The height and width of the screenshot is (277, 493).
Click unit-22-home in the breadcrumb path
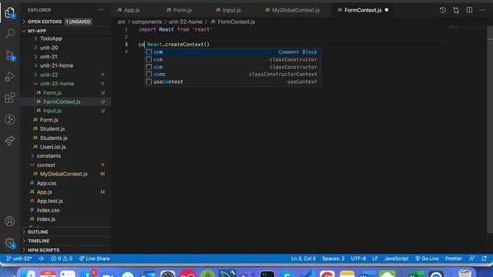tap(185, 22)
